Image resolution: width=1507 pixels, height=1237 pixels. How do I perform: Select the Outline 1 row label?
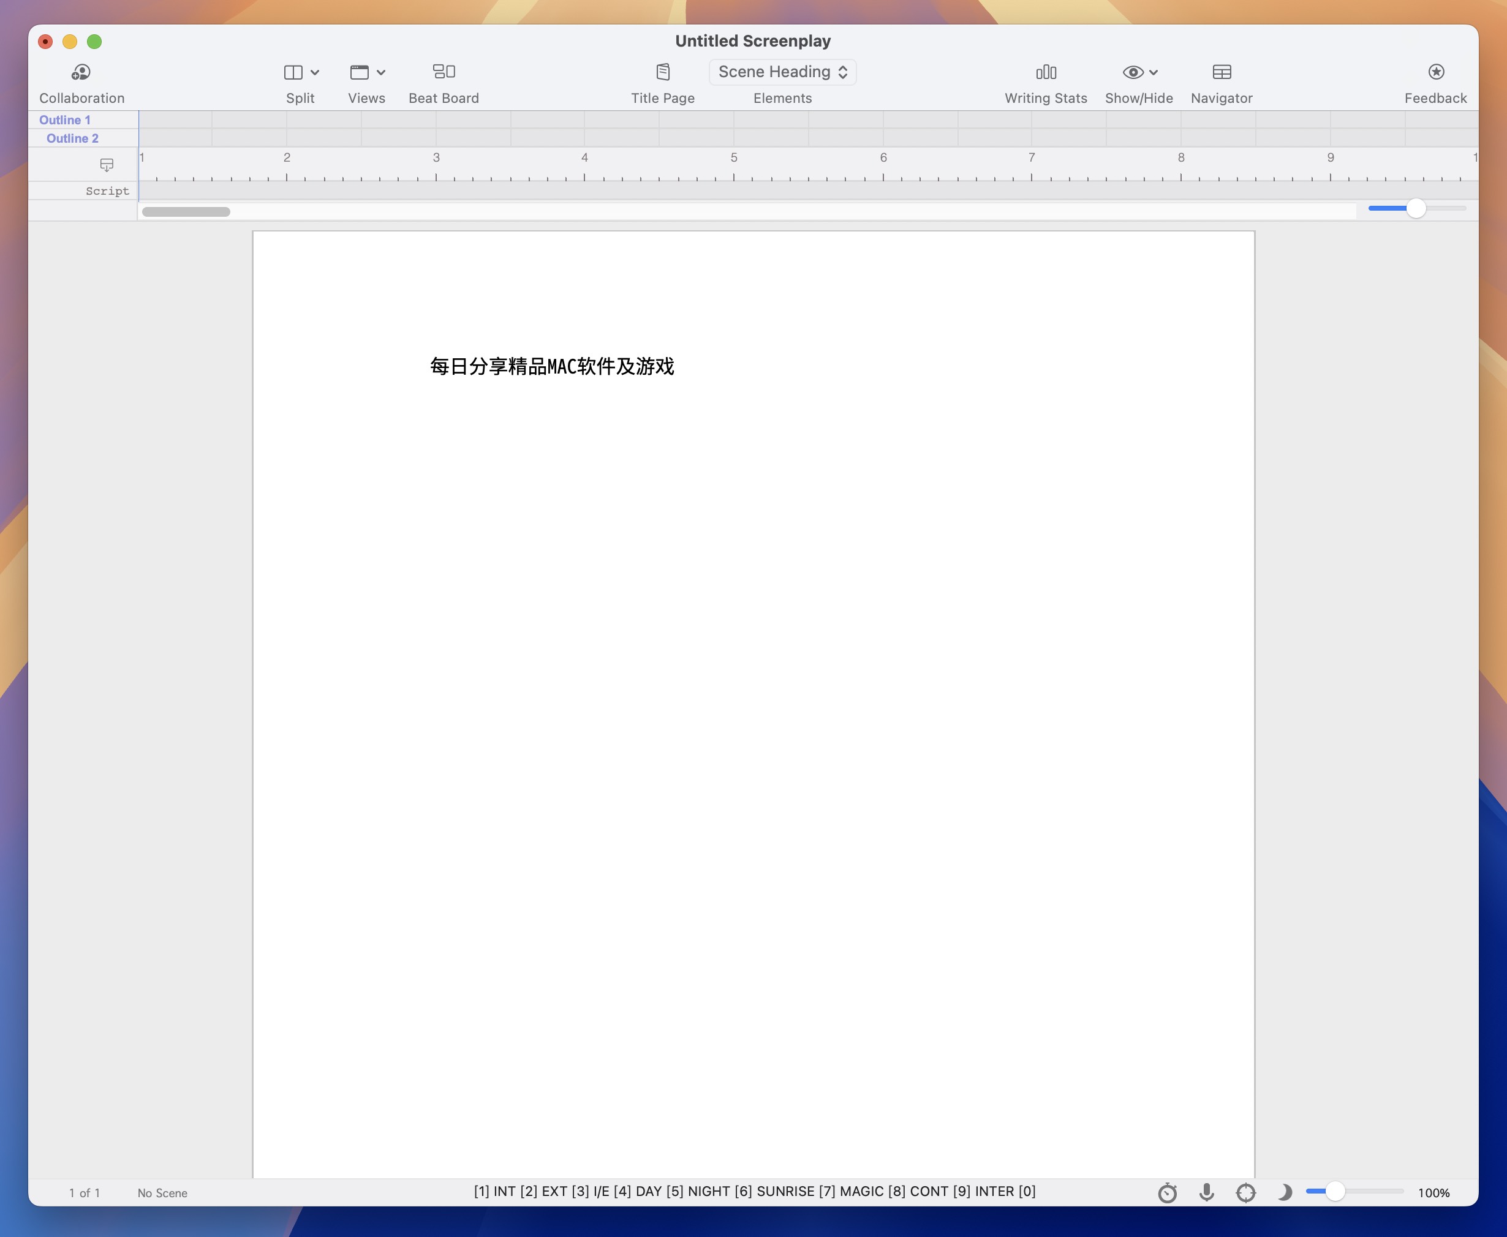[x=65, y=119]
